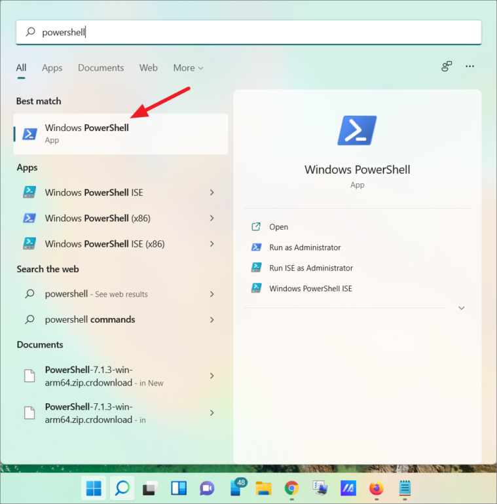Click the 'powershell commands' web suggestion
The height and width of the screenshot is (504, 497).
point(90,319)
